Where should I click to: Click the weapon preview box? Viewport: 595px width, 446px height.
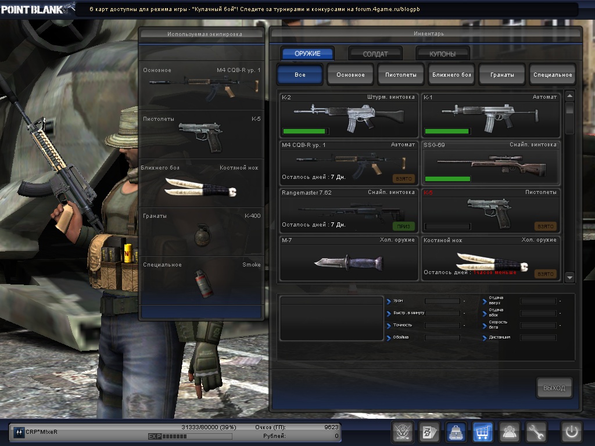[x=331, y=319]
